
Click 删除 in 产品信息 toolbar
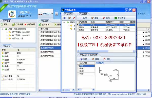click(x=106, y=18)
